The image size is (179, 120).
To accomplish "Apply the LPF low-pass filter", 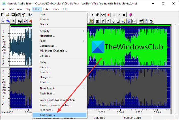I will [108, 21].
